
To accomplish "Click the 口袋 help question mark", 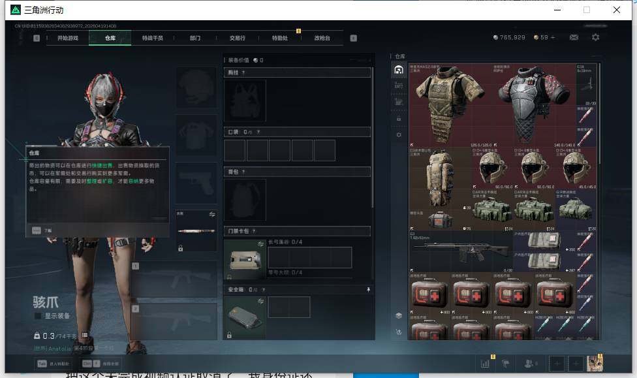I will (258, 132).
